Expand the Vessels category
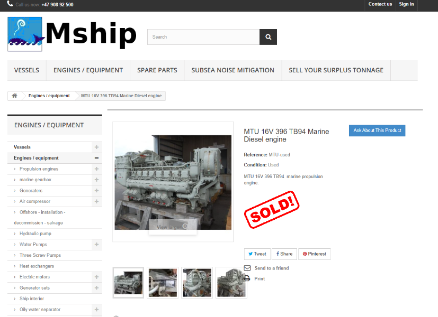438x317 pixels. [x=96, y=147]
